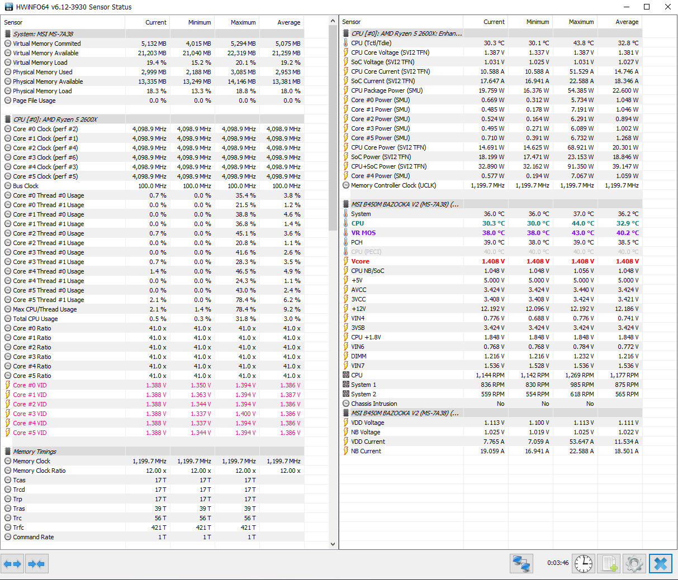Viewport: 678px width, 580px height.
Task: Click the right pane Sensor column header
Action: [401, 22]
